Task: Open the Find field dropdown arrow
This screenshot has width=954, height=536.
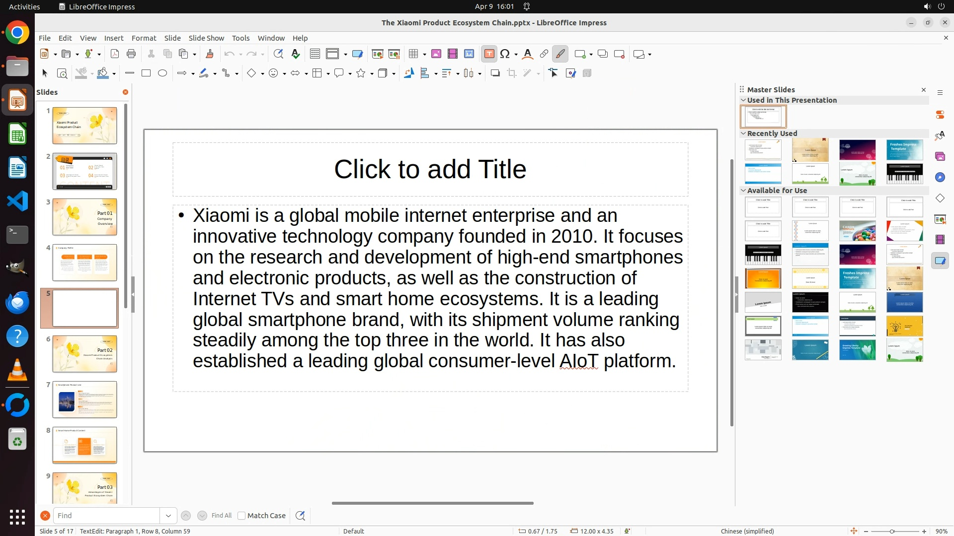Action: [168, 516]
